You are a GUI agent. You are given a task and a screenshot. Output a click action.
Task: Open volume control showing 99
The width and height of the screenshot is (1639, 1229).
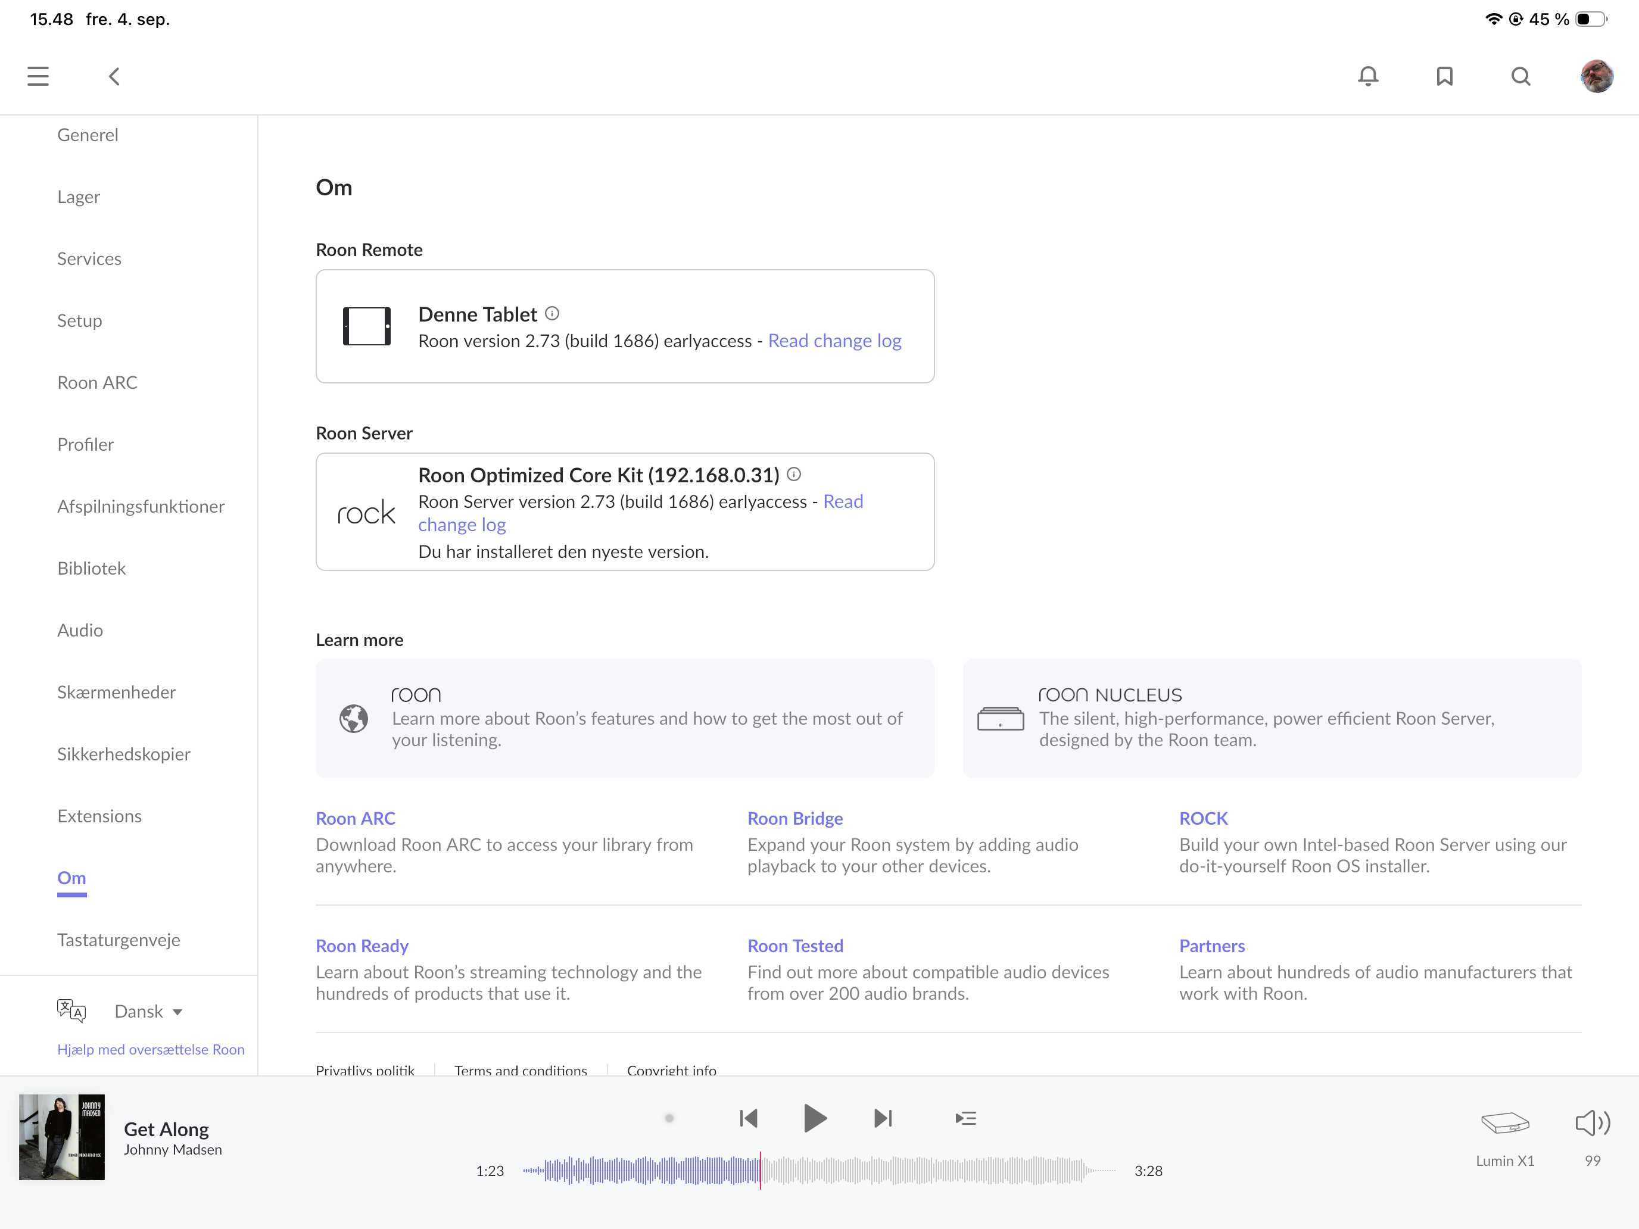click(1593, 1123)
